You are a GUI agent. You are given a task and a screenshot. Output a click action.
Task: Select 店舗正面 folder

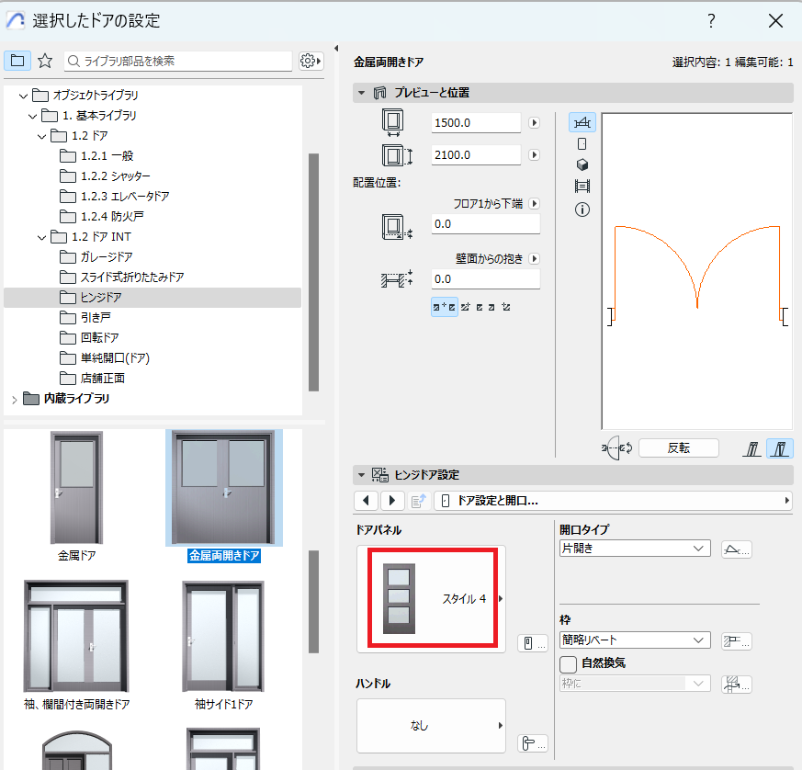coord(92,378)
